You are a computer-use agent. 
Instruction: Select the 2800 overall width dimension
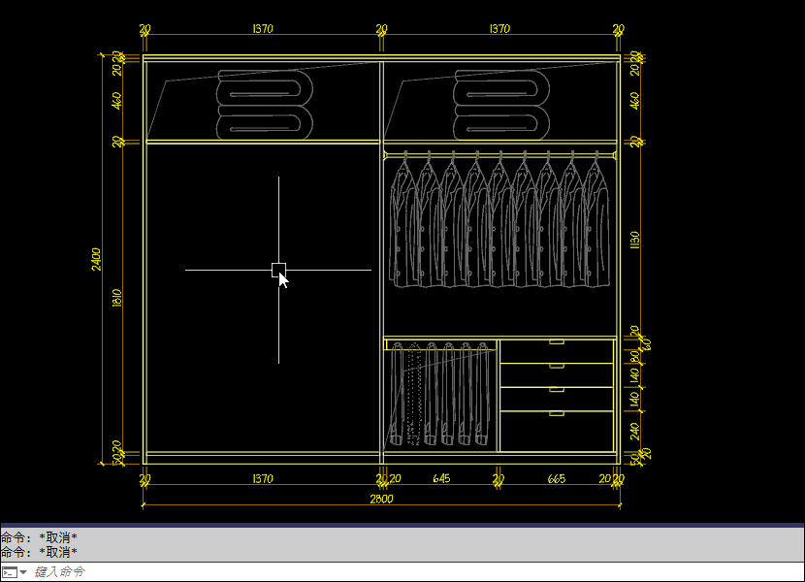[x=381, y=499]
